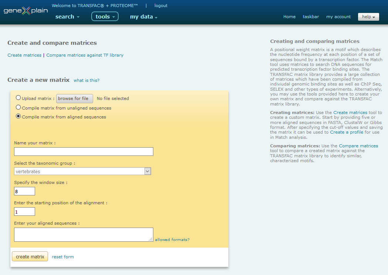Viewport: 388px width, 275px height.
Task: Open the my data dropdown menu
Action: (x=144, y=17)
